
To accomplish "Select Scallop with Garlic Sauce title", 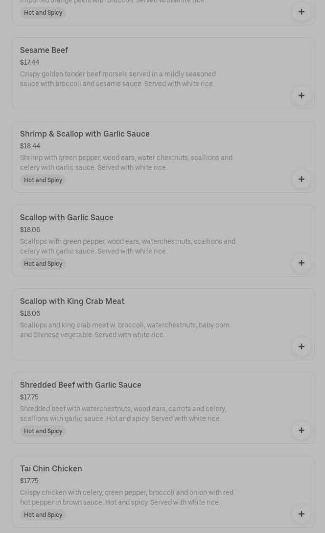I will tap(67, 217).
